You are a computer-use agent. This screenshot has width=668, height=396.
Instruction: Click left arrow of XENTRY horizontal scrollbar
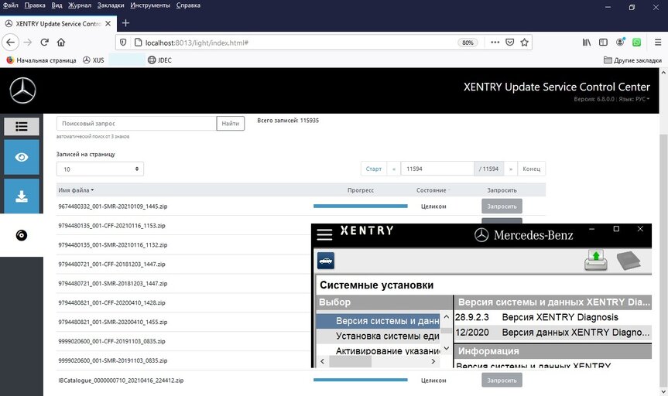322,361
